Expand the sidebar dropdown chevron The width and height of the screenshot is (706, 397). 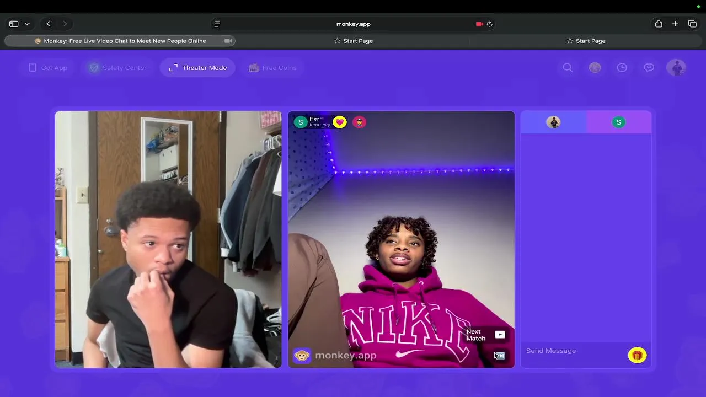pyautogui.click(x=27, y=24)
